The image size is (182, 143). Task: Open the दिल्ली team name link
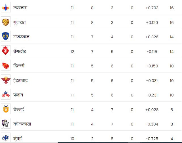tap(19, 66)
